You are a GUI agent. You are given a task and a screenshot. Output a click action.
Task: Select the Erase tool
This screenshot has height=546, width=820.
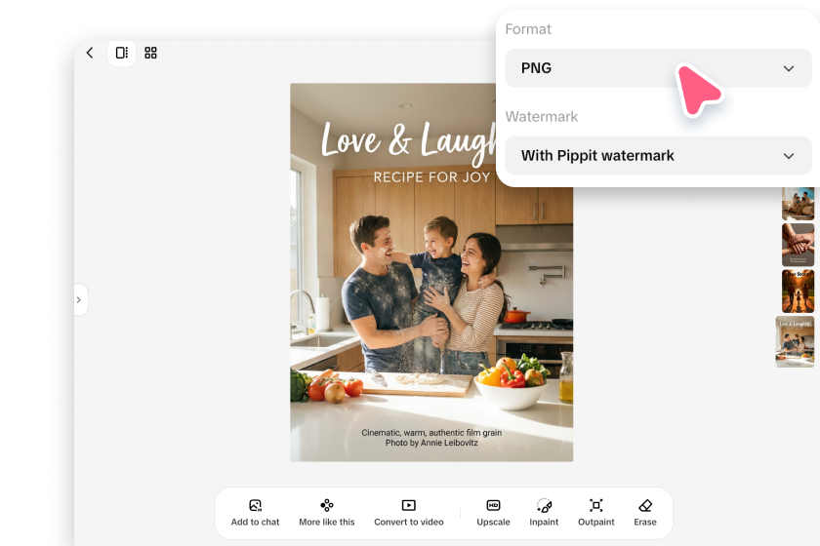645,513
